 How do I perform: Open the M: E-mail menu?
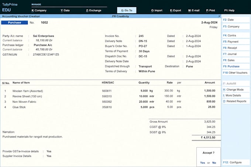click(194, 10)
